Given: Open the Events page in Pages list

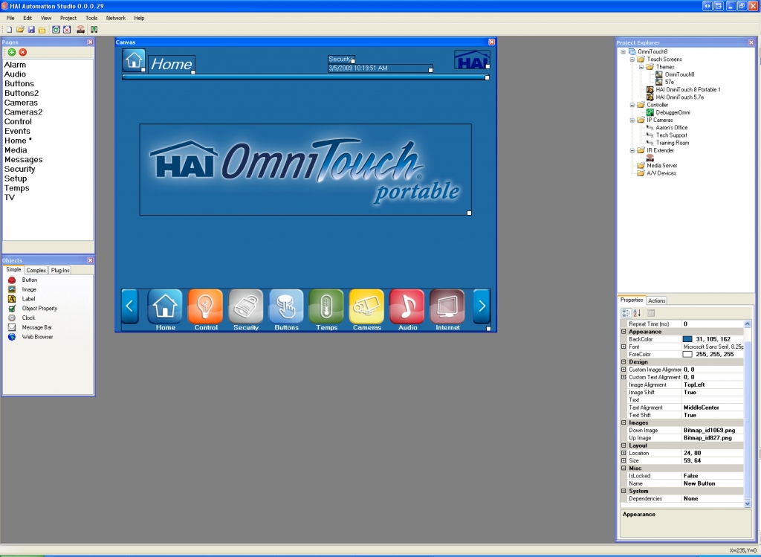Looking at the screenshot, I should (x=17, y=131).
